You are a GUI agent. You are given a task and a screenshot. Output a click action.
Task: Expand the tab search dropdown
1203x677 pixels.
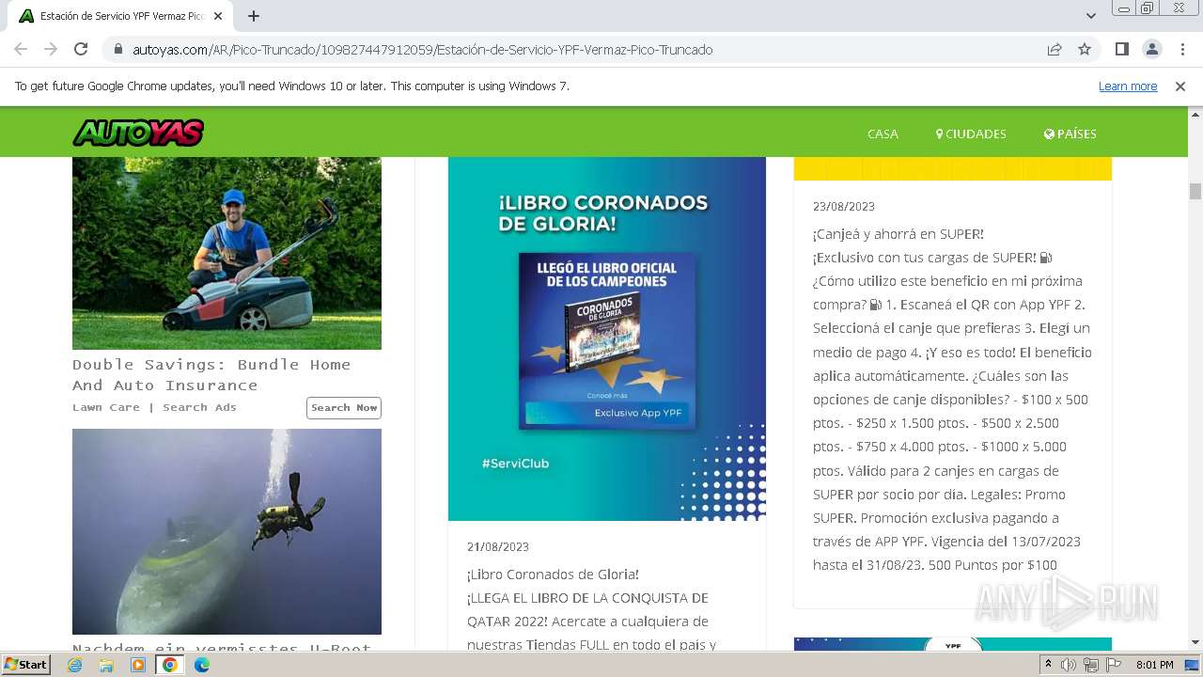(1091, 16)
